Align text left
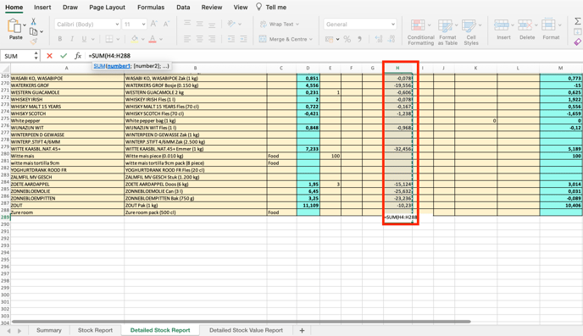This screenshot has width=583, height=336. click(x=187, y=39)
